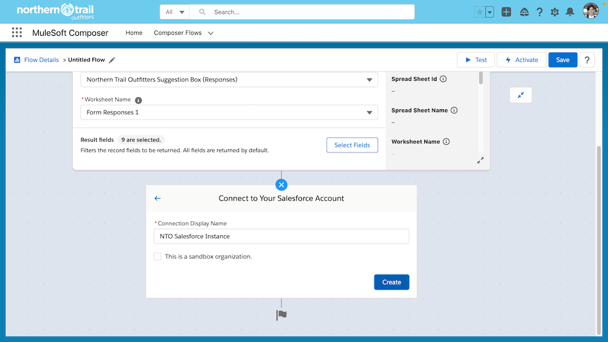Click the Test button
The image size is (608, 342).
click(x=476, y=60)
